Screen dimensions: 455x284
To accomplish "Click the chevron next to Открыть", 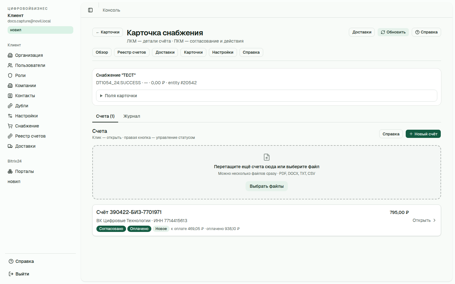I will [x=434, y=220].
